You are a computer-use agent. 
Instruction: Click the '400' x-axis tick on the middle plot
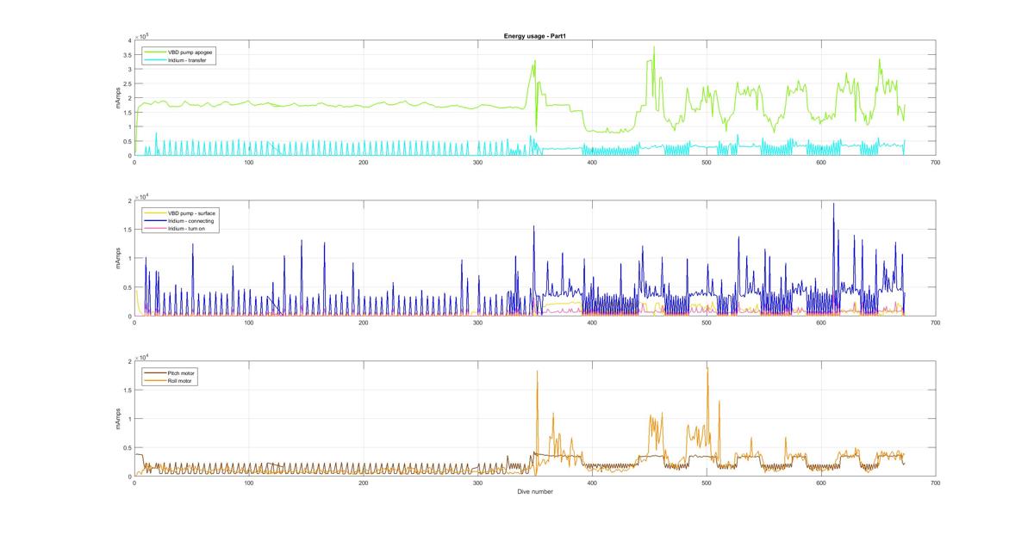coord(592,322)
